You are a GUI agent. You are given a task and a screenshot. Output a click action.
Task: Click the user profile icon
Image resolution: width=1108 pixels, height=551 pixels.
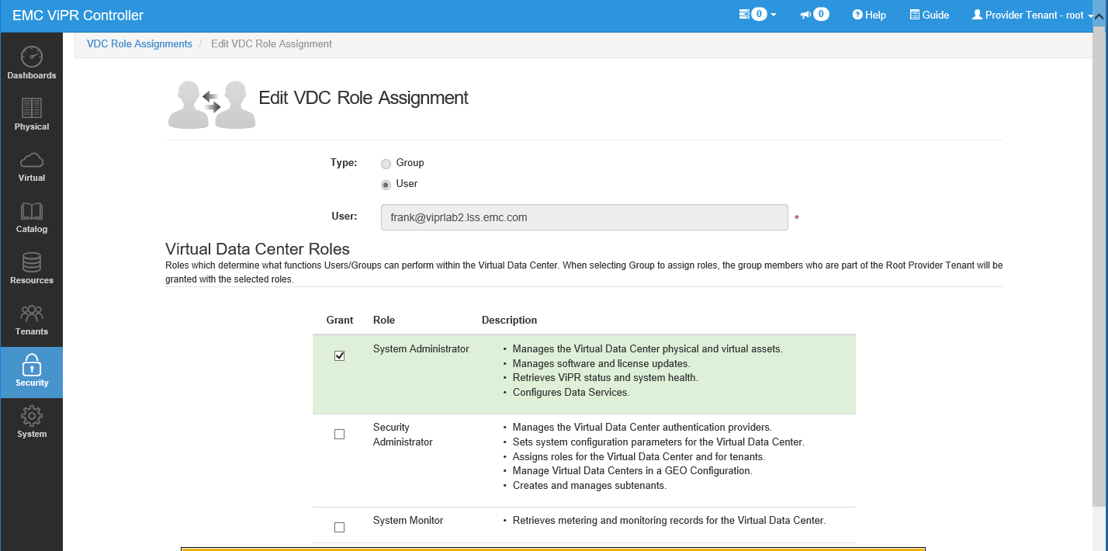(x=977, y=15)
